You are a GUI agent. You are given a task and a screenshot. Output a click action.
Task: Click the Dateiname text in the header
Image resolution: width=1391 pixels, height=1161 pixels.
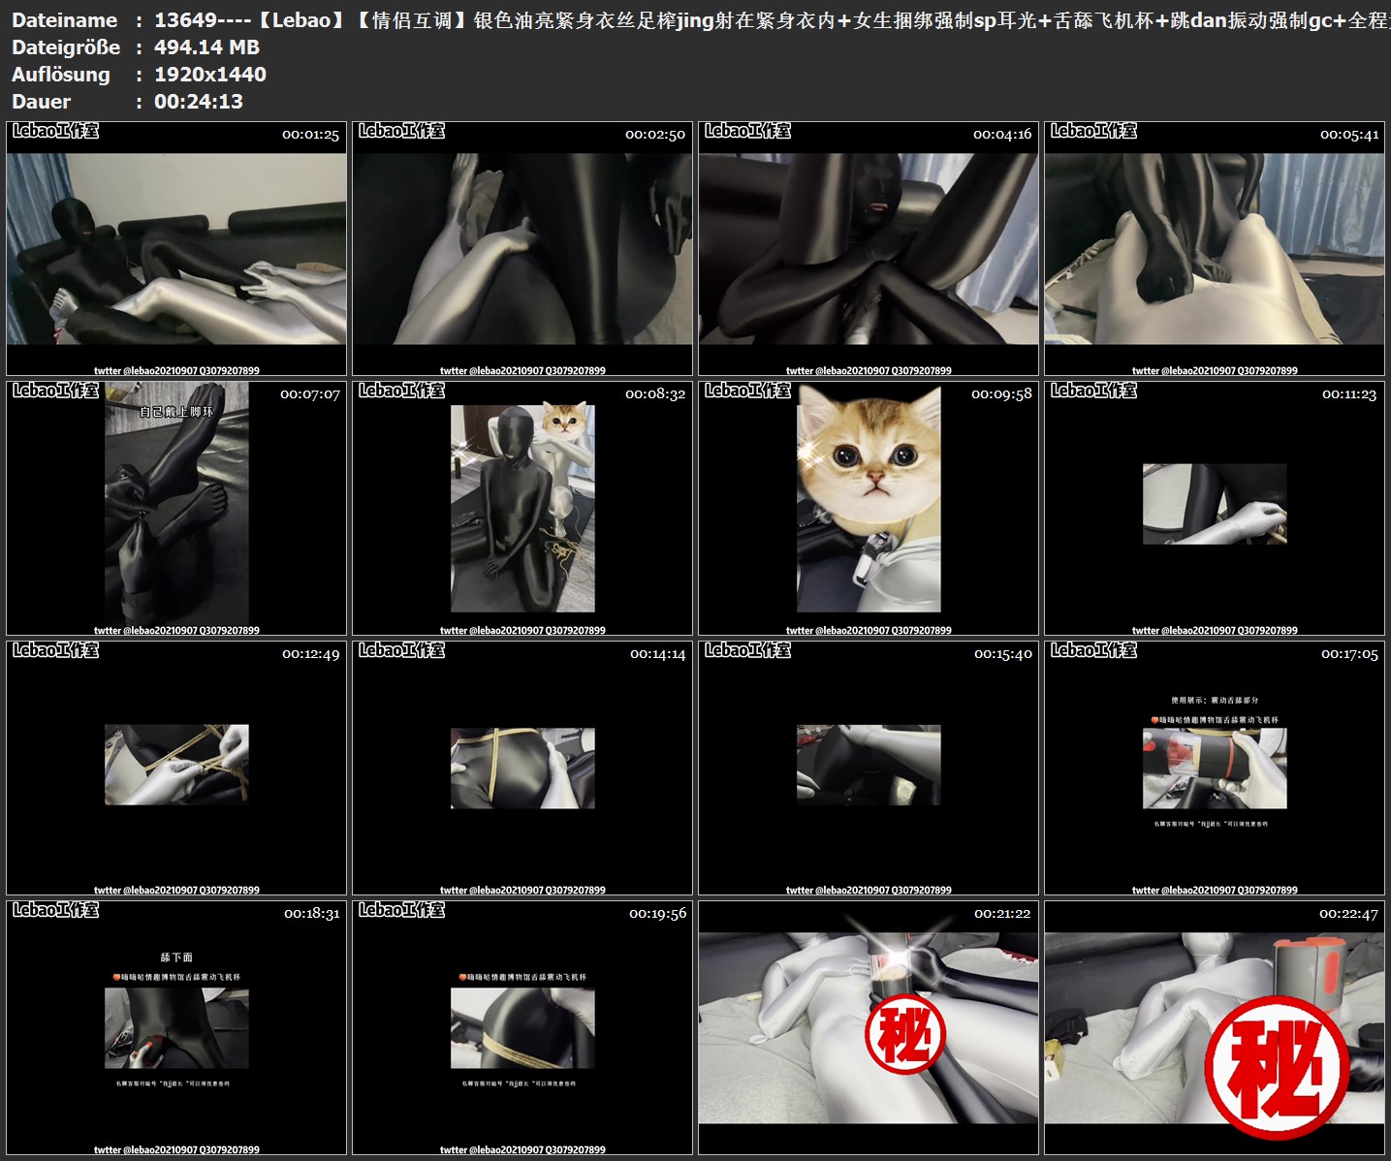[64, 20]
